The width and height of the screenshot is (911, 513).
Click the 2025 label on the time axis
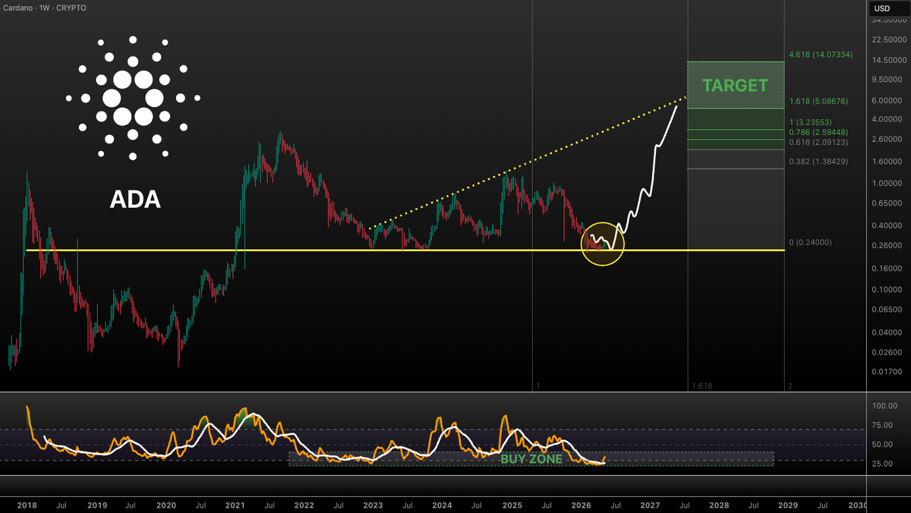(x=512, y=505)
